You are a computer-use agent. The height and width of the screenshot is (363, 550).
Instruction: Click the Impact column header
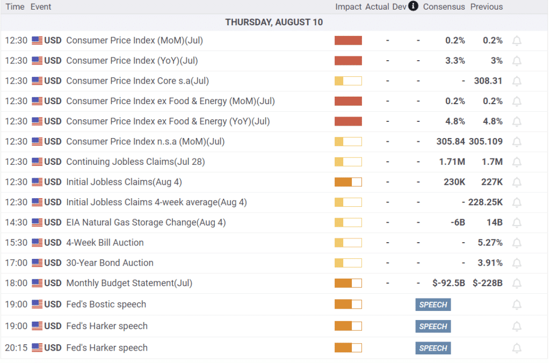[348, 6]
